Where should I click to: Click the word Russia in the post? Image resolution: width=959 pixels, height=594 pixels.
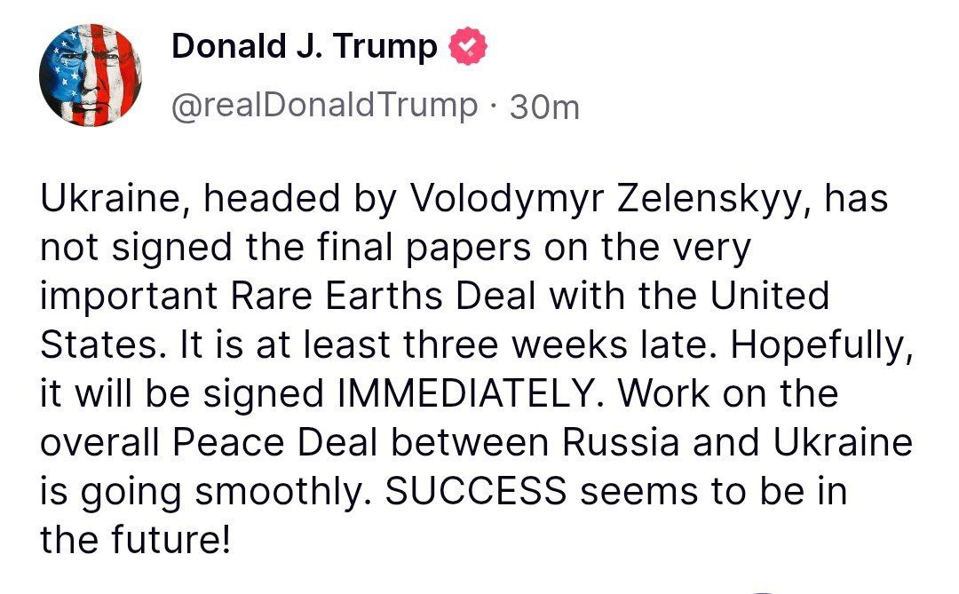620,441
